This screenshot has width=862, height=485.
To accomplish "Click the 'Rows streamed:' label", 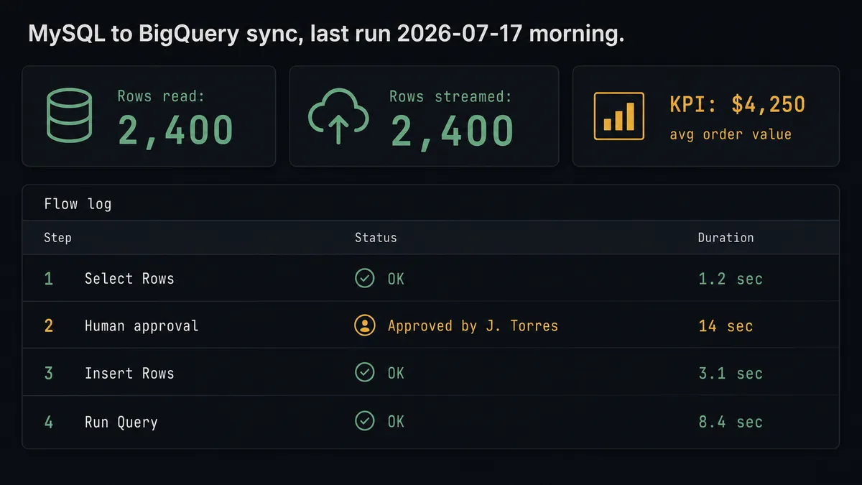I will 450,96.
